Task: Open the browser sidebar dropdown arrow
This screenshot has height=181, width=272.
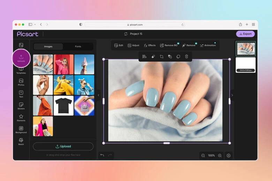Action: coord(35,24)
